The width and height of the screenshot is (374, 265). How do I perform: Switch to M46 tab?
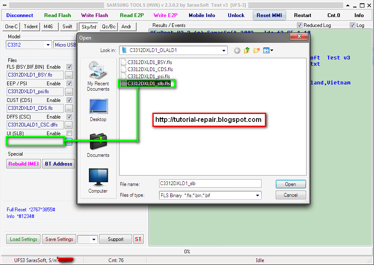[50, 27]
